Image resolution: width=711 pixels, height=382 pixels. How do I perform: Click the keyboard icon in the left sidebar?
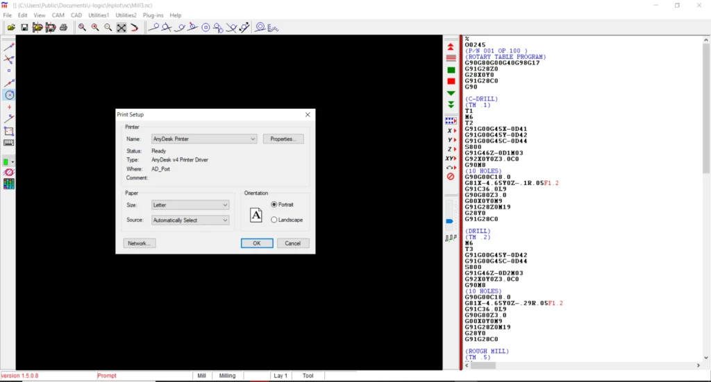click(8, 143)
